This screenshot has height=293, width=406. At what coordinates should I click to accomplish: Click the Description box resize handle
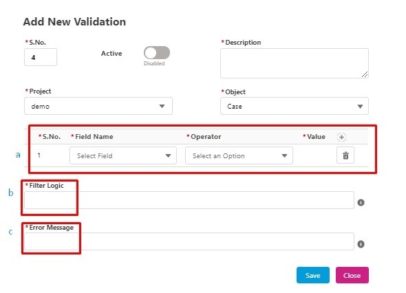coord(365,75)
